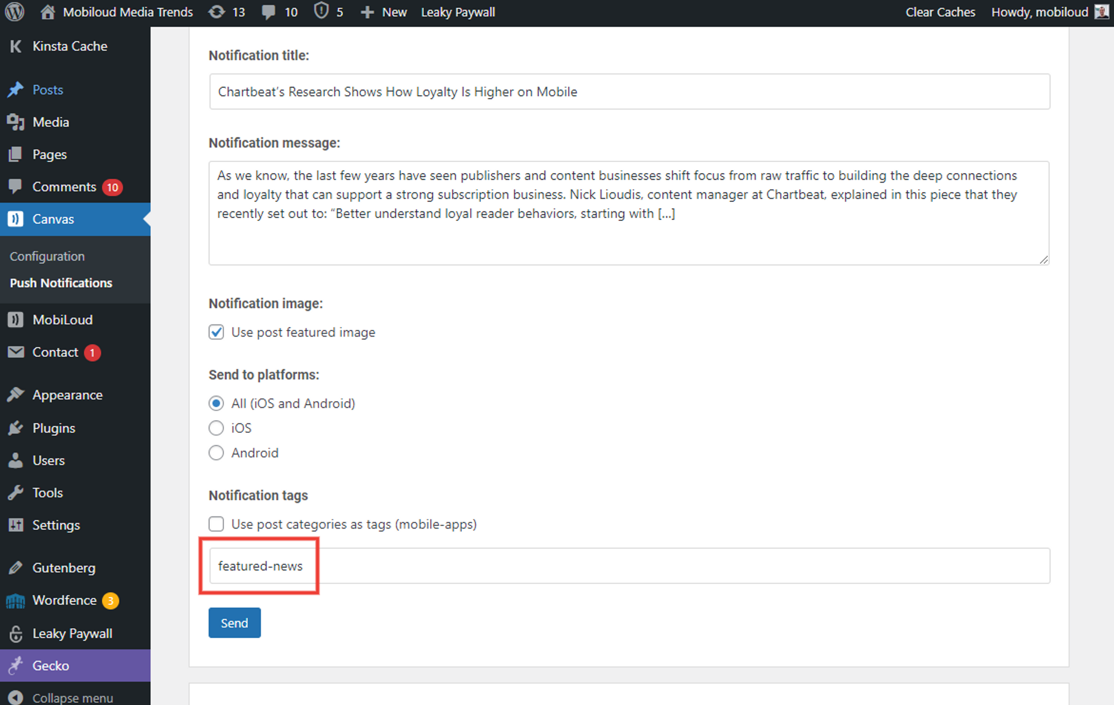Click the Users person icon
The image size is (1114, 705).
[x=16, y=460]
